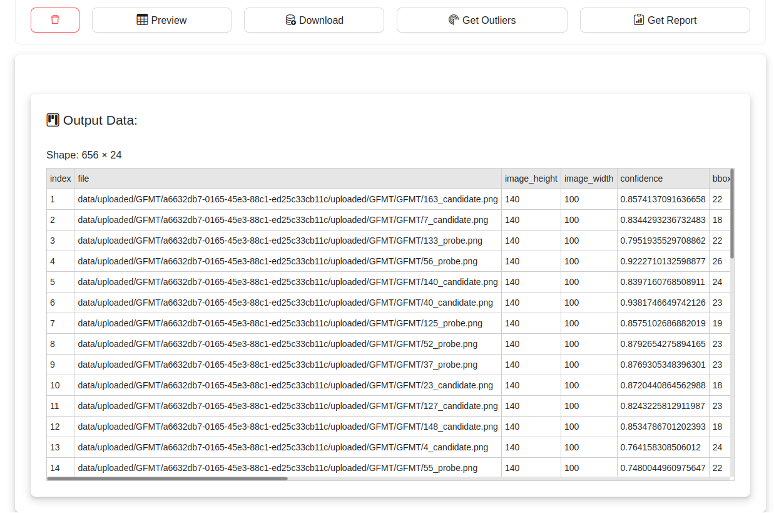Click the Output Data board icon
The width and height of the screenshot is (774, 513).
(x=53, y=120)
